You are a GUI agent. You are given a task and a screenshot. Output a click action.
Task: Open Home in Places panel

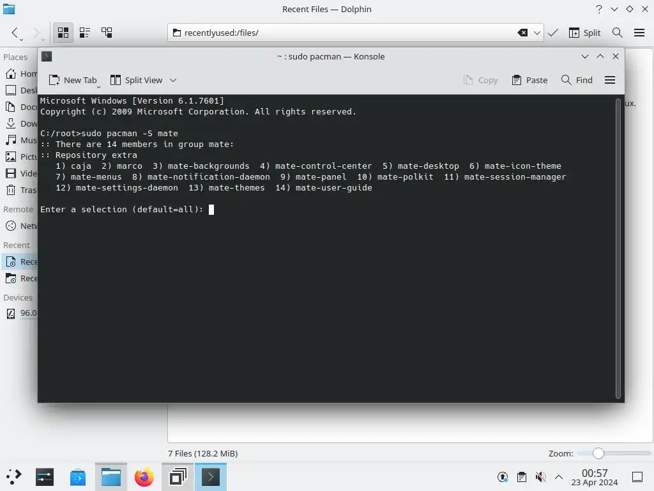(21, 74)
